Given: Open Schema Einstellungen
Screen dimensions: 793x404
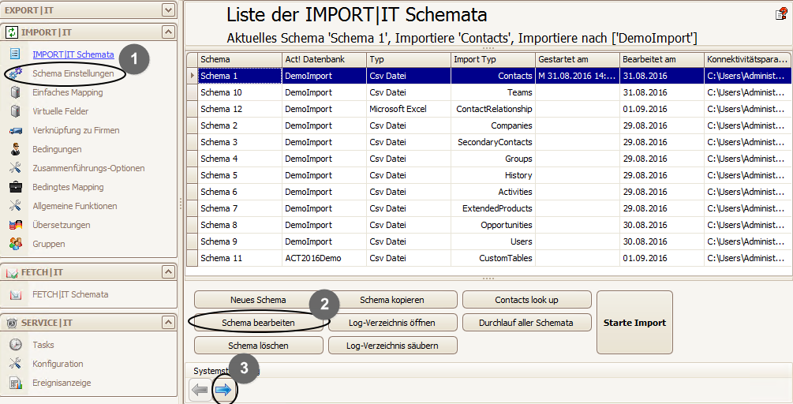Looking at the screenshot, I should (x=73, y=73).
